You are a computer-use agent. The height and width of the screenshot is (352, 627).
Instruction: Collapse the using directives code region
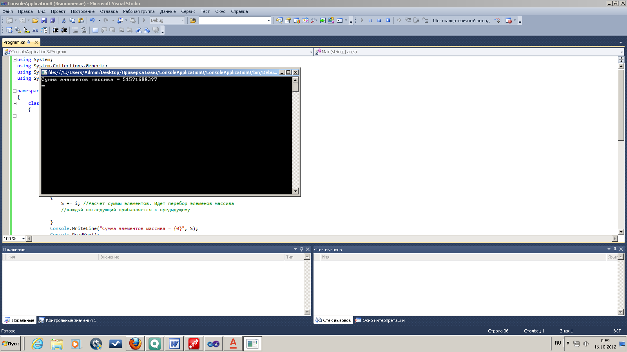point(14,59)
